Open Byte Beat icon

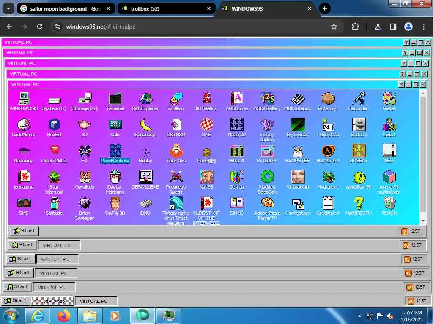click(297, 127)
